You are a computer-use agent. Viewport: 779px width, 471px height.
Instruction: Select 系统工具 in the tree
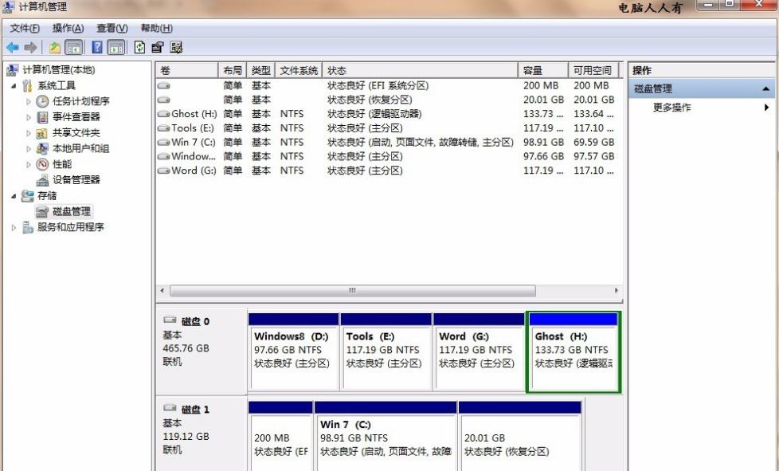click(x=57, y=85)
